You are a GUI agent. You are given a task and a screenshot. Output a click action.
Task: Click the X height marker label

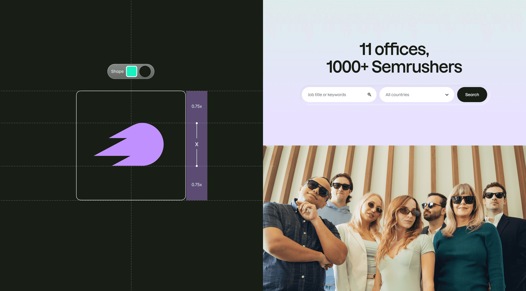(197, 144)
